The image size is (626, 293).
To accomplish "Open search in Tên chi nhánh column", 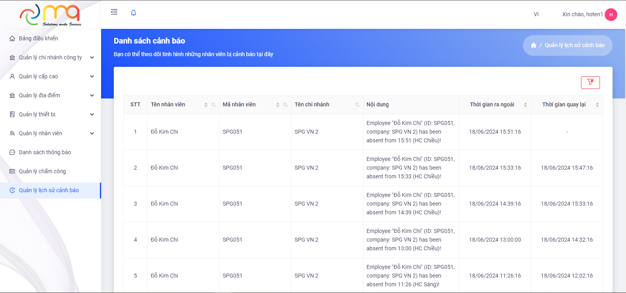I will (357, 105).
